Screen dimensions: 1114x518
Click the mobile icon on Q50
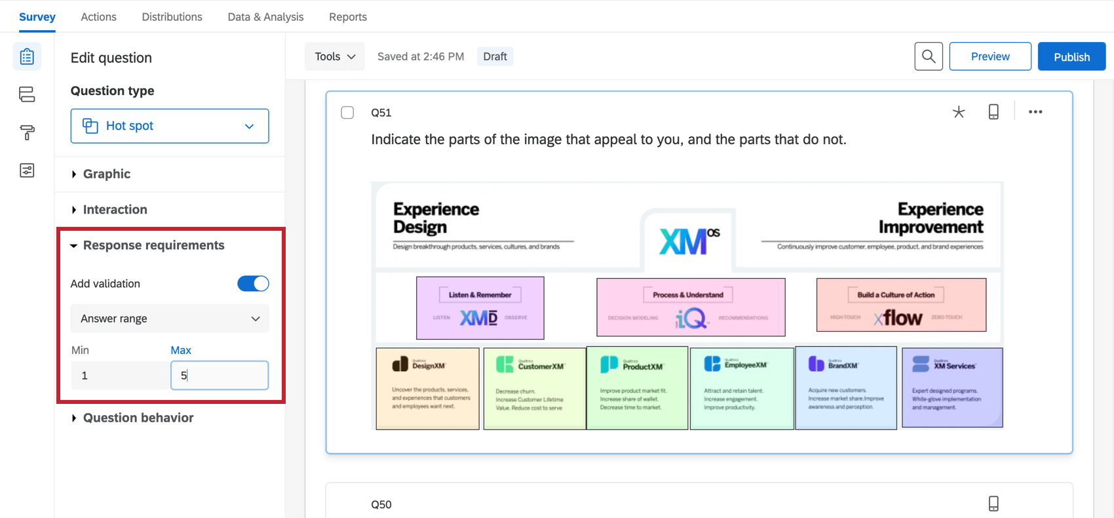(993, 504)
